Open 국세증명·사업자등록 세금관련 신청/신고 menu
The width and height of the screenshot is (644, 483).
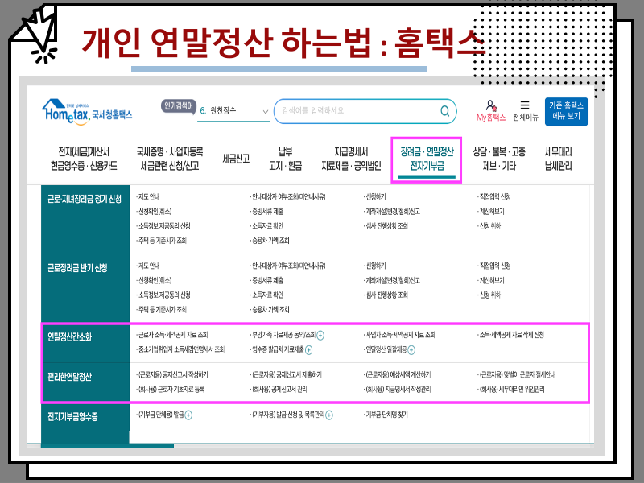click(170, 159)
